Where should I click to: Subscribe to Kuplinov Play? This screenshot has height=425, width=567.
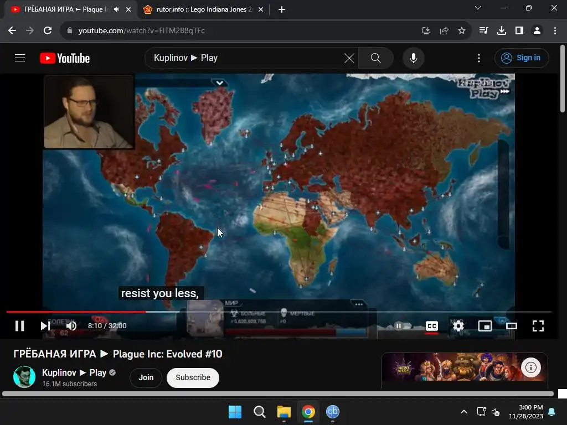click(193, 377)
